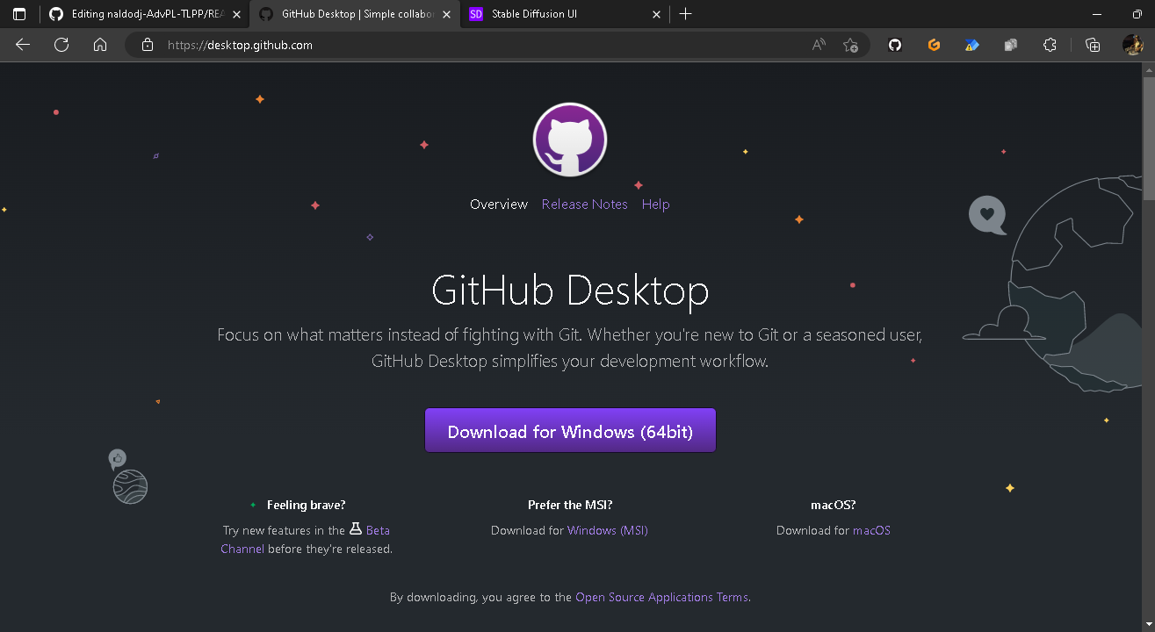This screenshot has width=1155, height=632.
Task: Refresh the current page
Action: (x=61, y=44)
